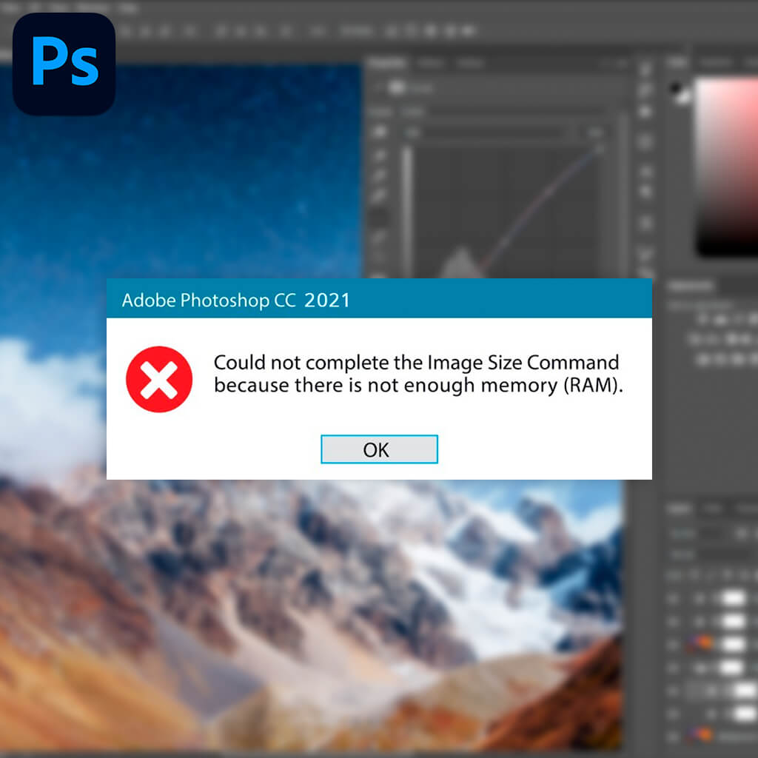Click the OK button in the error dialog
Viewport: 758px width, 758px height.
click(379, 449)
